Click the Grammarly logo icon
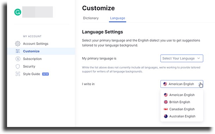The image size is (215, 134). 18,12
